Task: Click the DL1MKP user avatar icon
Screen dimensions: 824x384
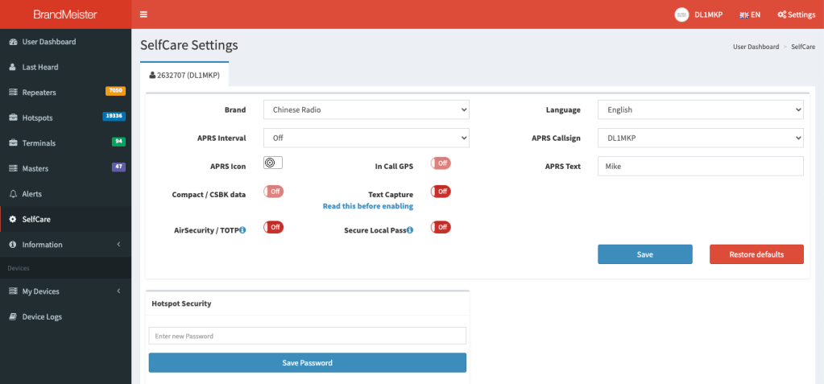Action: pos(681,14)
